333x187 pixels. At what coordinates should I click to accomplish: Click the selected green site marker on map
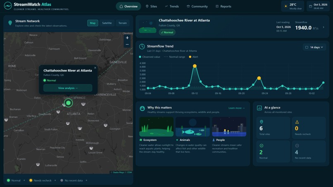(x=69, y=103)
